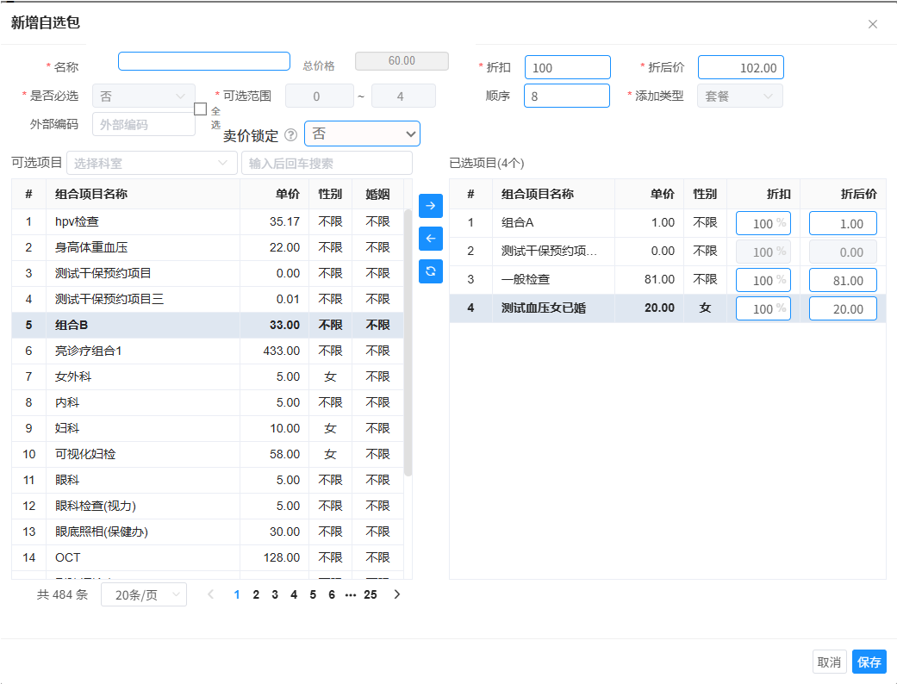Toggle the 全选 checkbox
The height and width of the screenshot is (684, 897).
click(x=200, y=109)
